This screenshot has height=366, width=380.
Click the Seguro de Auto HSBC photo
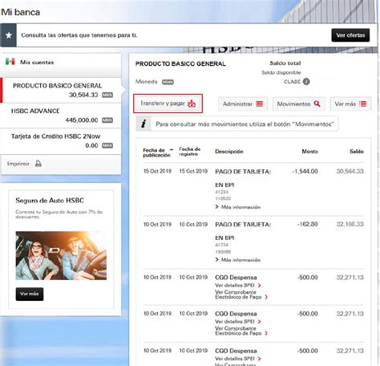pyautogui.click(x=61, y=256)
